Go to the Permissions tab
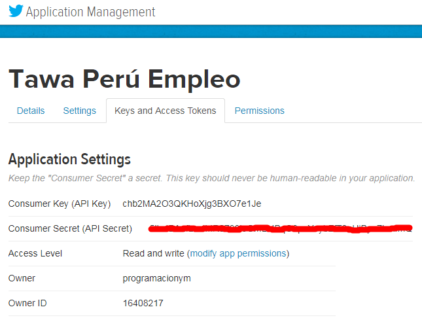Image resolution: width=422 pixels, height=320 pixels. tap(260, 111)
